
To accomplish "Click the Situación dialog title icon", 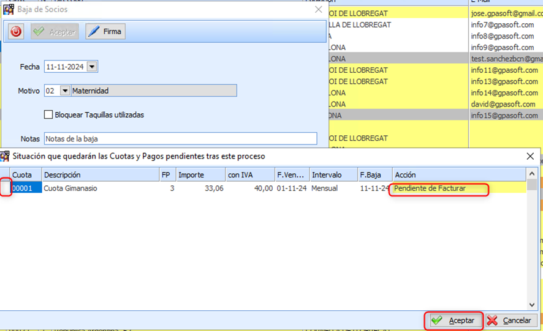I will click(x=5, y=157).
